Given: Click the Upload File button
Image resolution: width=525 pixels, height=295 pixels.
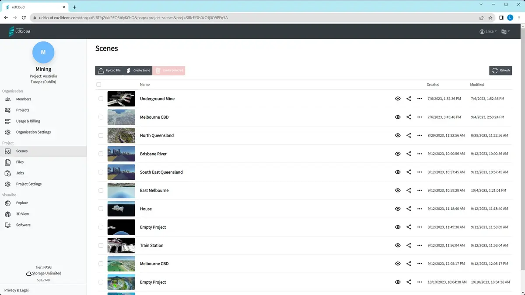Looking at the screenshot, I should click(x=109, y=70).
